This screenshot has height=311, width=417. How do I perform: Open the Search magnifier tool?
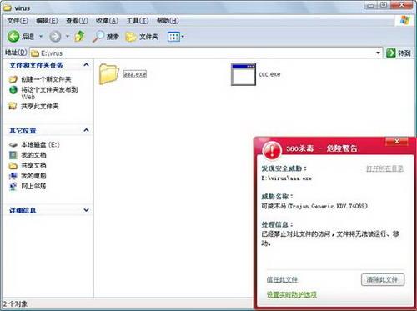click(98, 37)
